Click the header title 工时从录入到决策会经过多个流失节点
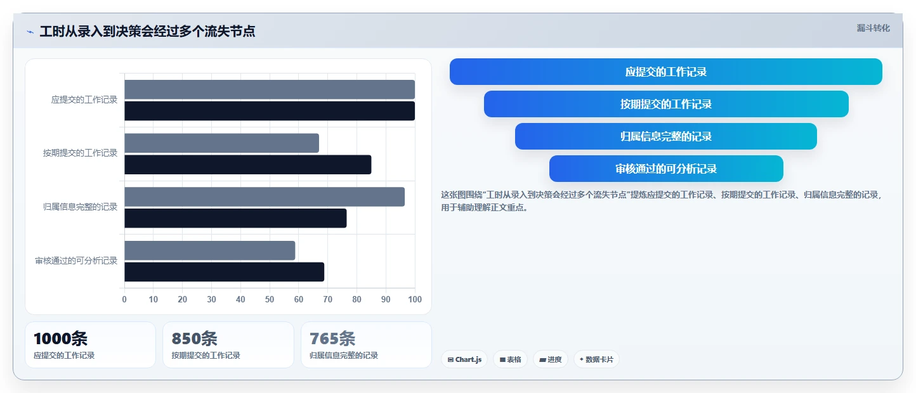The height and width of the screenshot is (393, 916). click(x=147, y=31)
